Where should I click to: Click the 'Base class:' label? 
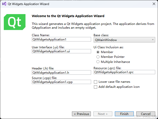[x=101, y=35]
